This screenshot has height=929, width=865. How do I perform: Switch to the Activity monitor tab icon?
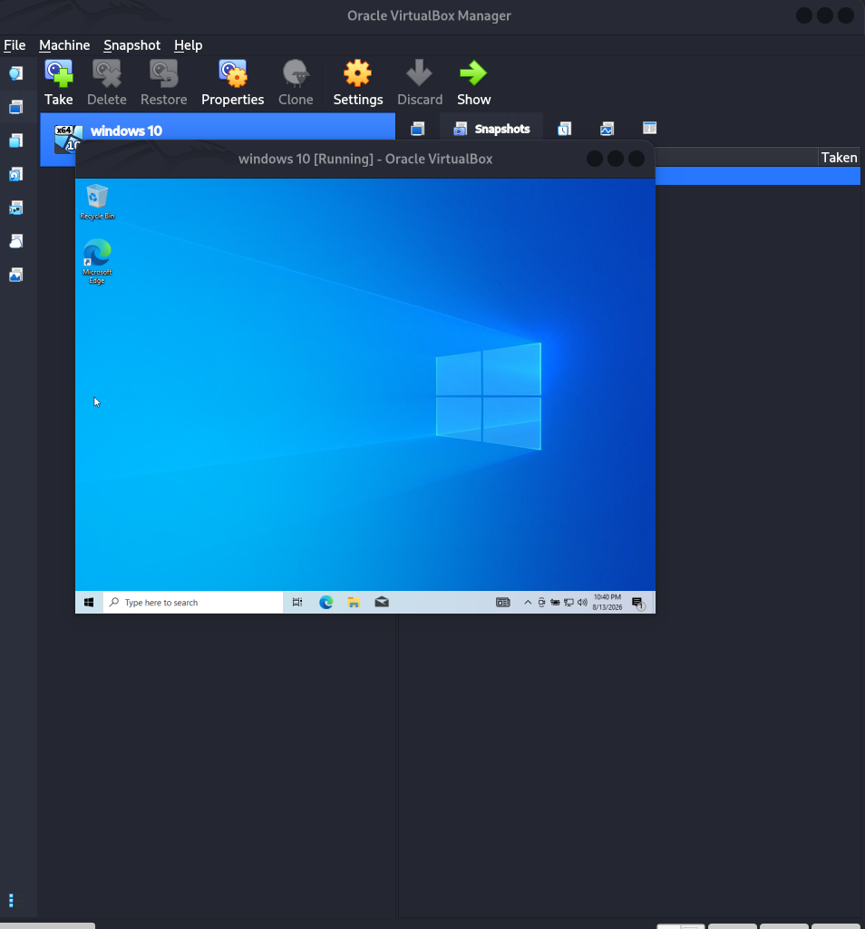pyautogui.click(x=607, y=129)
